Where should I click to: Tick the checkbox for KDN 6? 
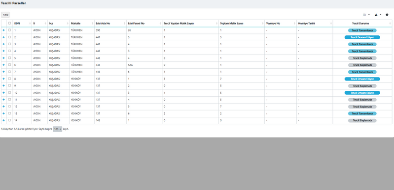[9, 65]
